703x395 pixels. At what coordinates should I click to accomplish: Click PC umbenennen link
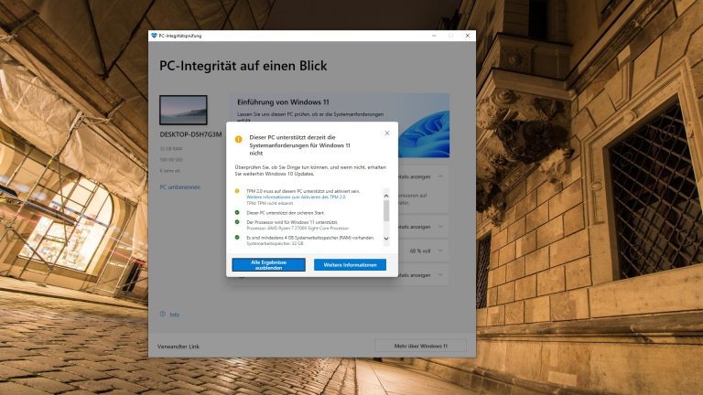179,187
